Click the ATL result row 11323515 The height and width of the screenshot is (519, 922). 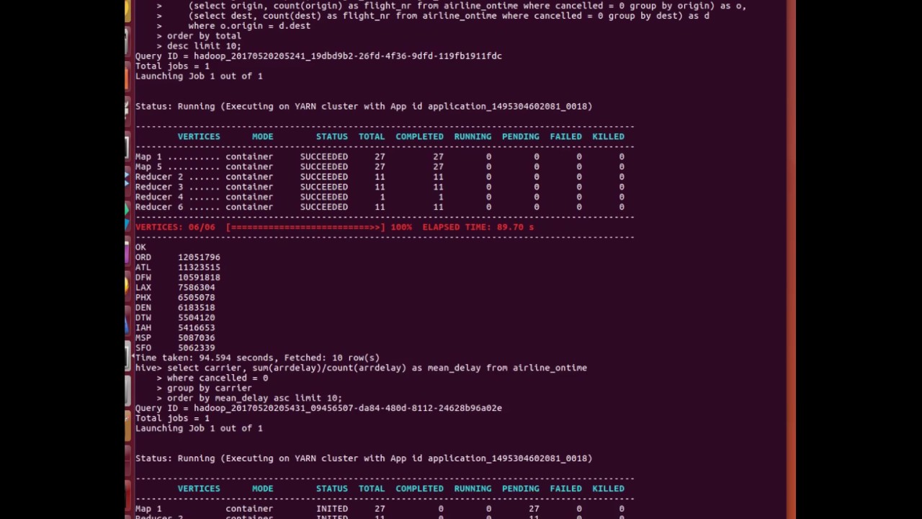click(178, 267)
